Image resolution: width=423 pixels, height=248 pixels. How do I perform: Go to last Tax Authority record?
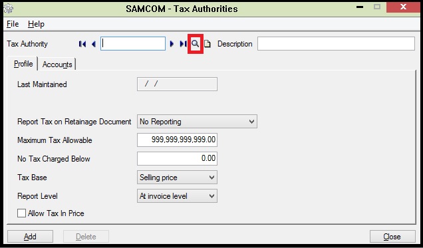coord(183,44)
